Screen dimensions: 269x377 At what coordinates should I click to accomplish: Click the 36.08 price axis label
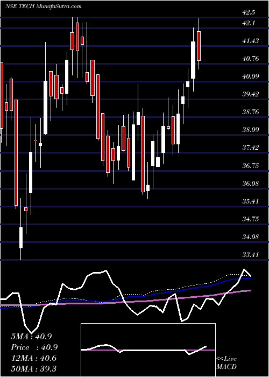(x=251, y=184)
